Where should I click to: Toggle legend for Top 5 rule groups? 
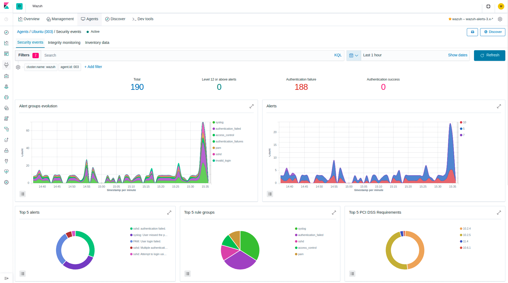click(x=188, y=274)
